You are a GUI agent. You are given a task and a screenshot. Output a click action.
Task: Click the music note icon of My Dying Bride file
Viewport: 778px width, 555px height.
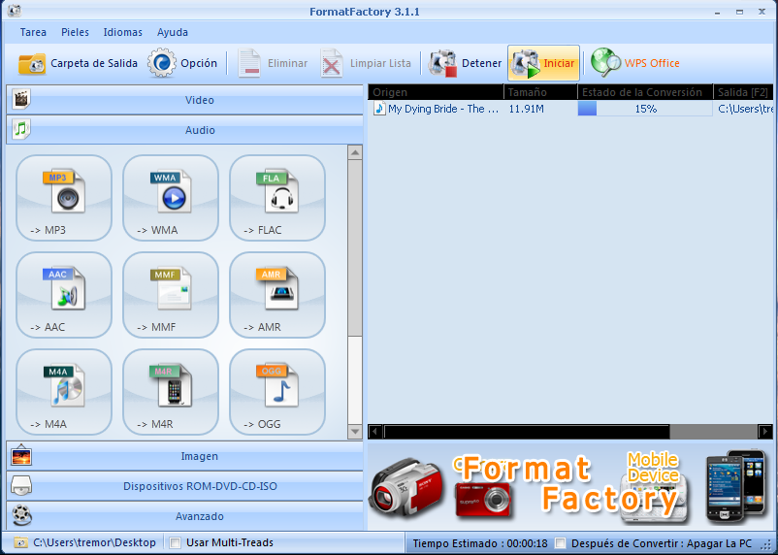coord(379,109)
